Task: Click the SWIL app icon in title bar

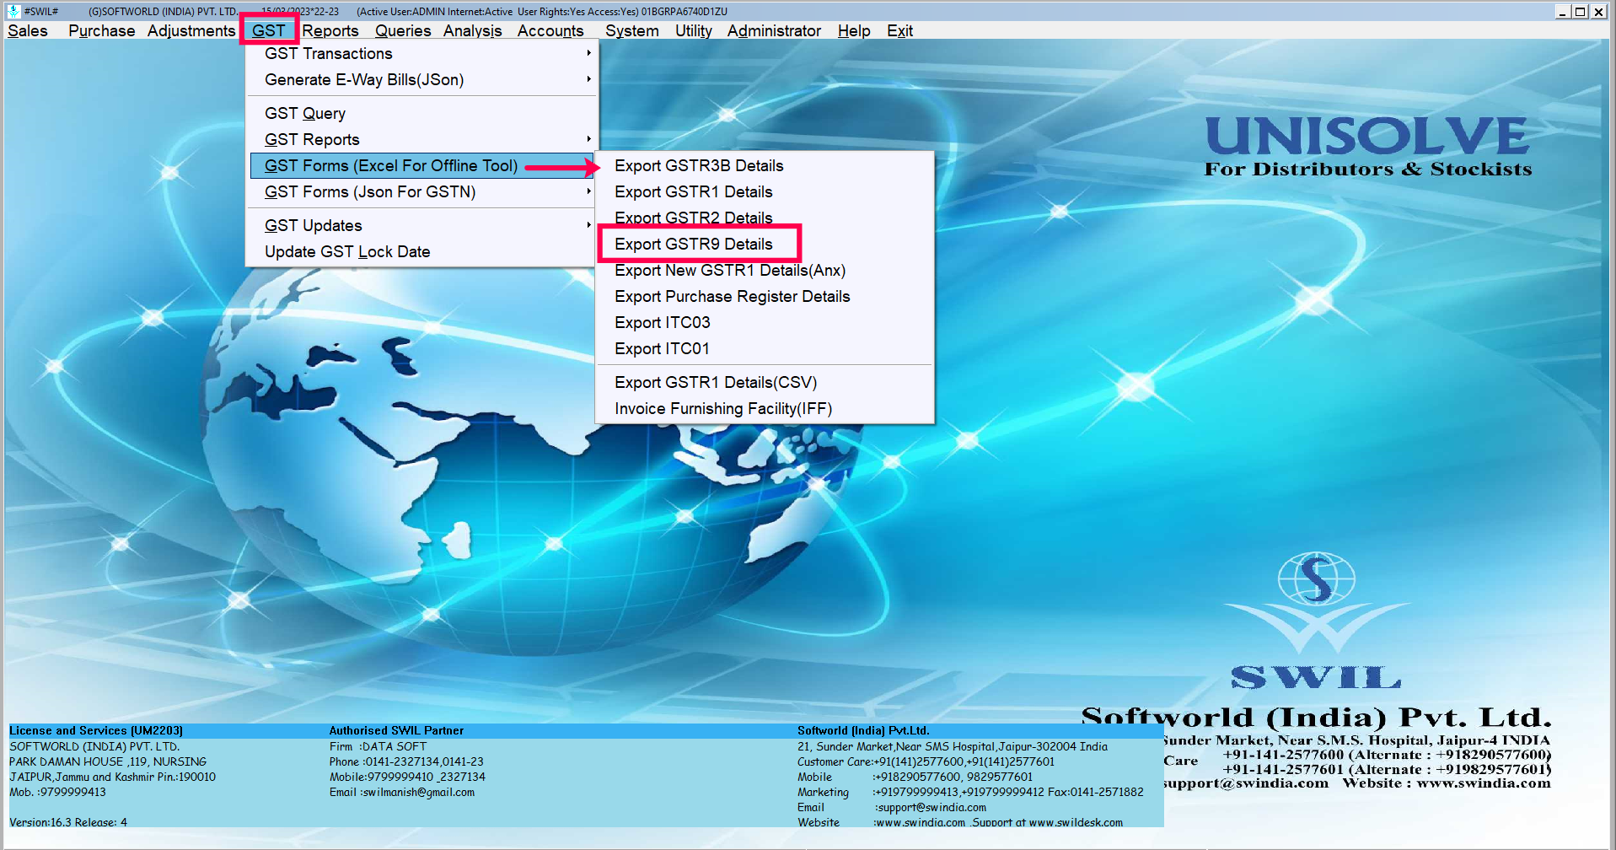Action: [x=13, y=11]
